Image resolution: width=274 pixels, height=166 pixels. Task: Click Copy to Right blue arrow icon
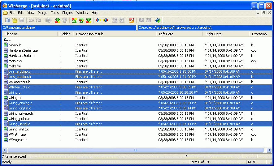pyautogui.click(x=98, y=20)
